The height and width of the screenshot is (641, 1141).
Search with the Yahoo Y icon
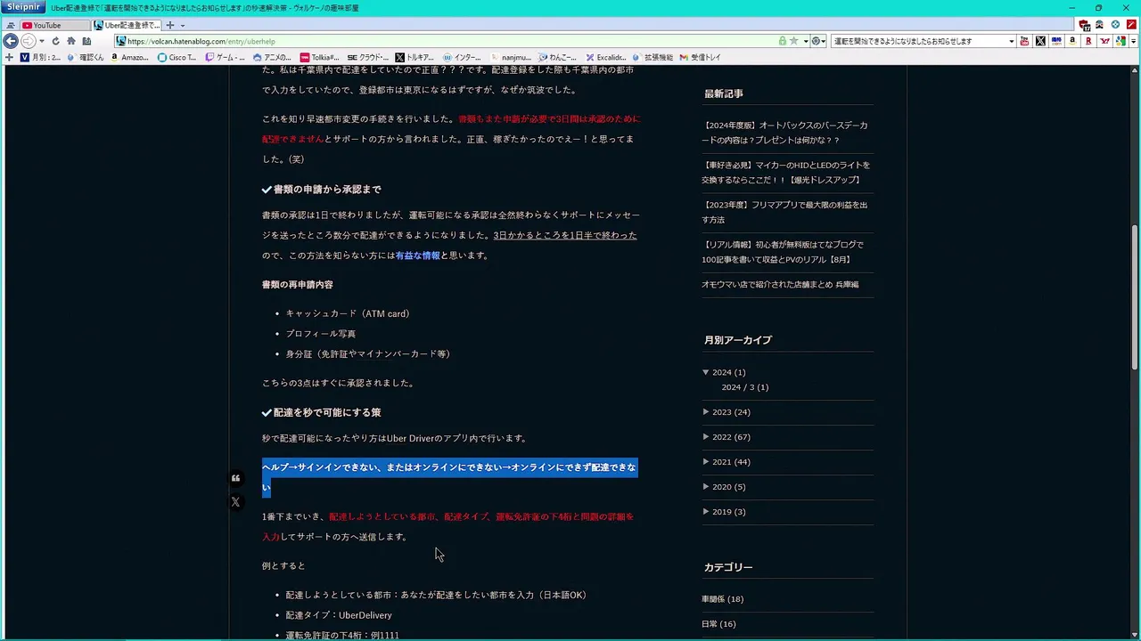1104,41
